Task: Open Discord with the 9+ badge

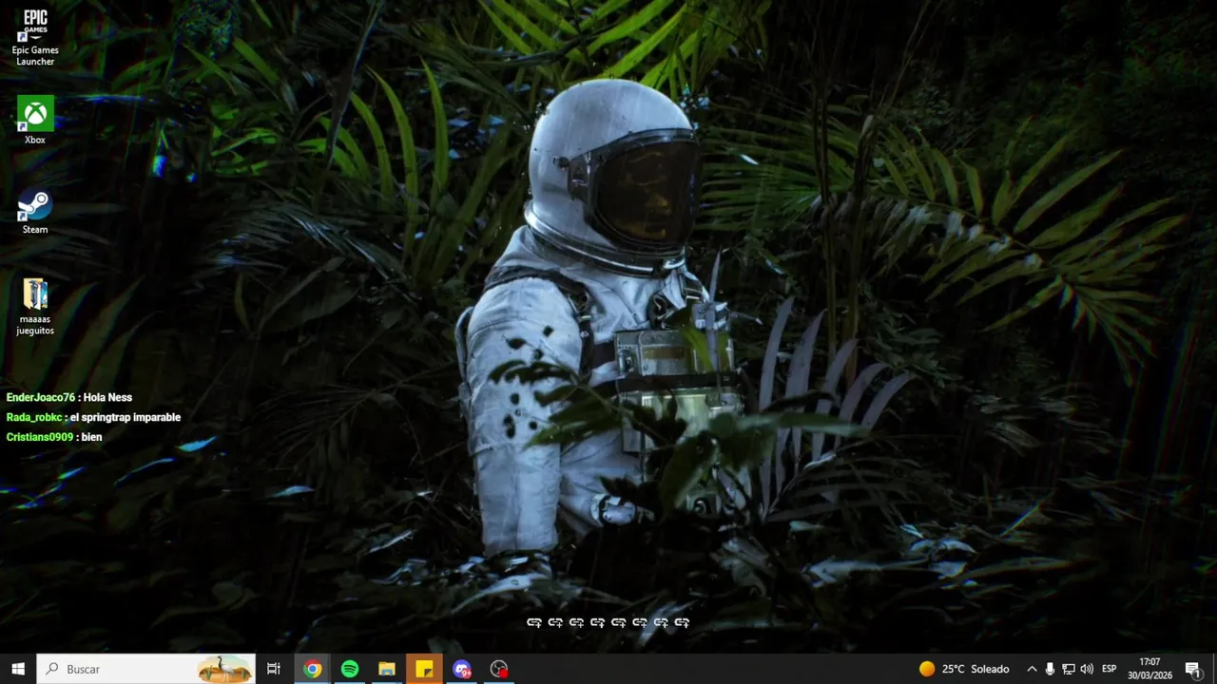Action: (462, 669)
